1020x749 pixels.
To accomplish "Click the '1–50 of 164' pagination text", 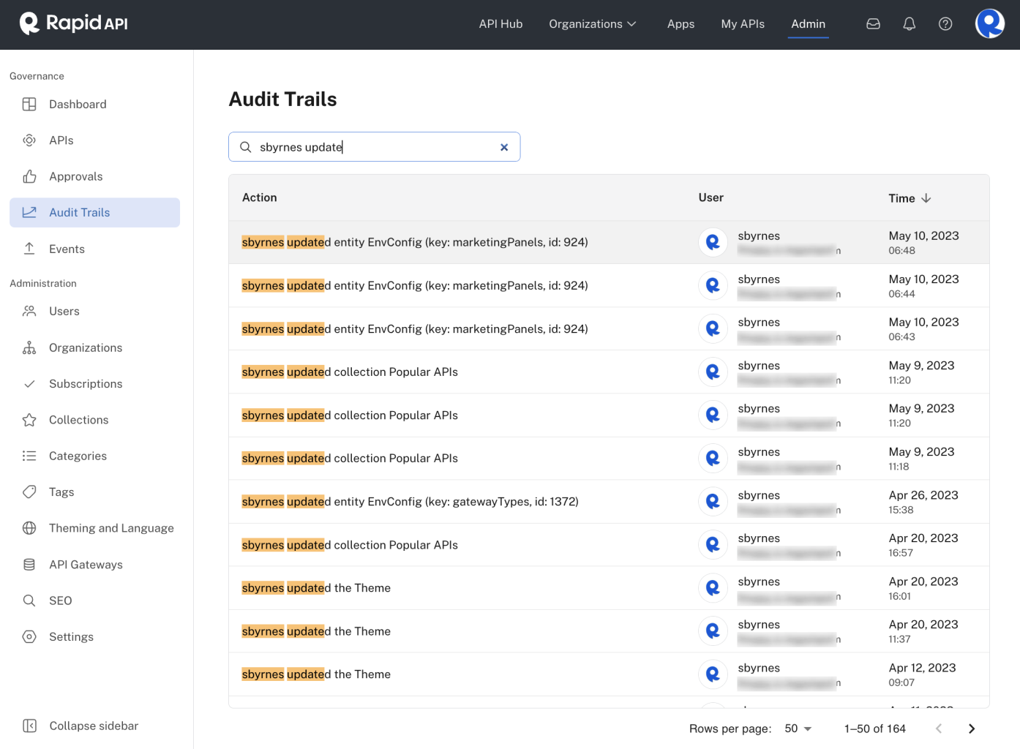I will (x=875, y=729).
